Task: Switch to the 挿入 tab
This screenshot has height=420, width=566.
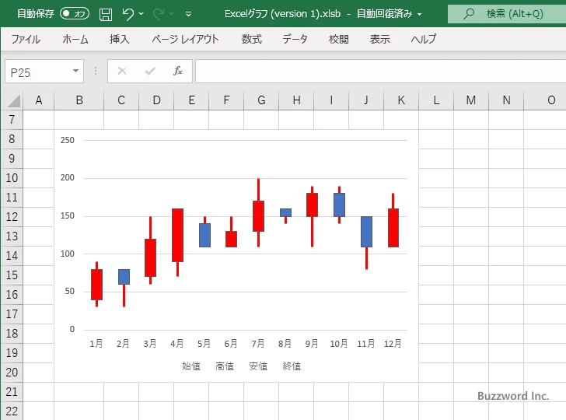Action: pyautogui.click(x=120, y=39)
